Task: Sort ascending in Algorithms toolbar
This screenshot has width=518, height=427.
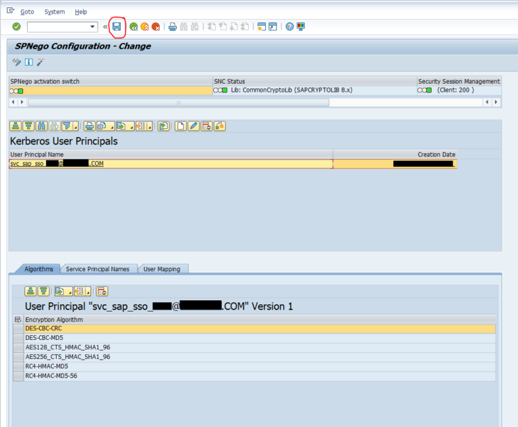Action: [30, 291]
